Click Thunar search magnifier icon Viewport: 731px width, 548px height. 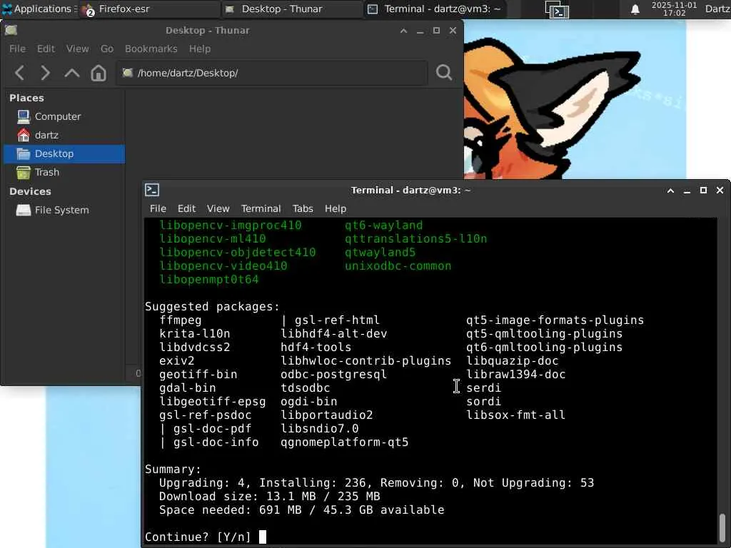(444, 72)
